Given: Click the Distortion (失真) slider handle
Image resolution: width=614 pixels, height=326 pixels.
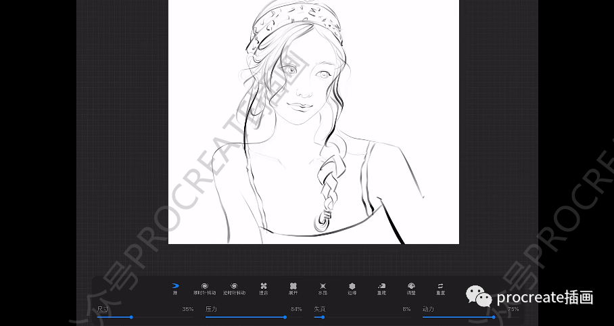Looking at the screenshot, I should [x=323, y=317].
